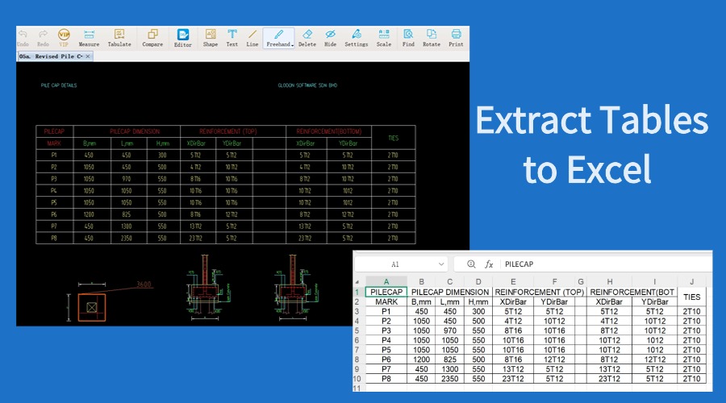Select column E header in Excel
The image size is (726, 403).
click(x=513, y=281)
